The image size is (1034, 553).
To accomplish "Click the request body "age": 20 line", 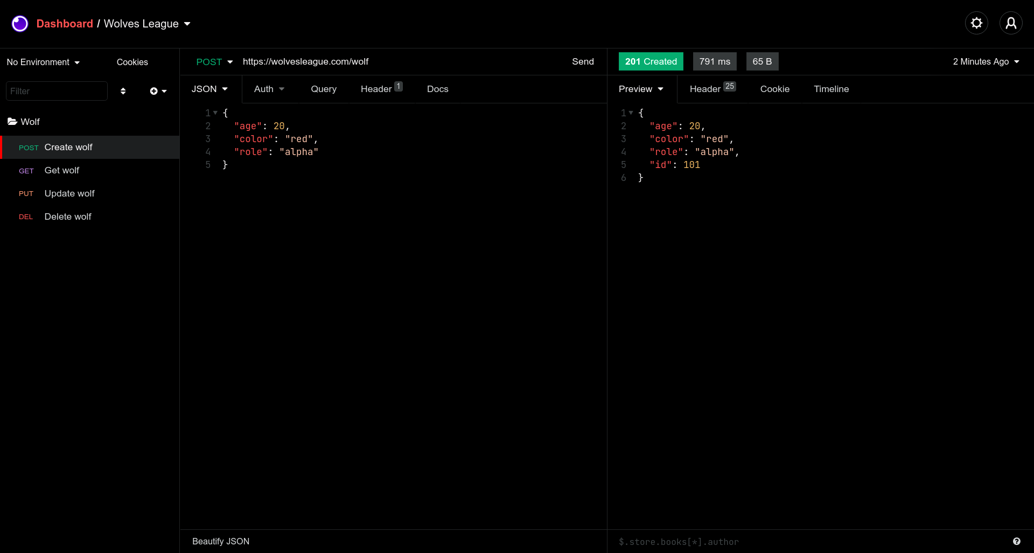I will click(x=262, y=126).
